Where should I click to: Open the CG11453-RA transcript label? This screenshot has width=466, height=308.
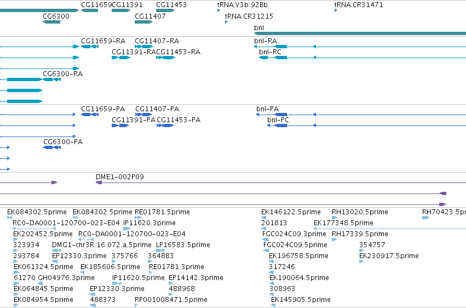(x=179, y=52)
